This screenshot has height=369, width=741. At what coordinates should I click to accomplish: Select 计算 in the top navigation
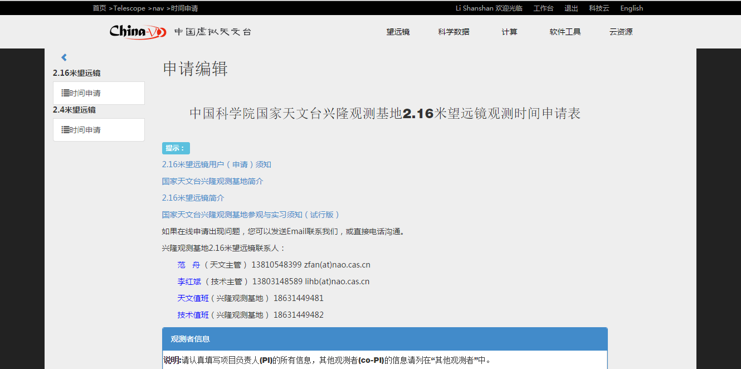(509, 32)
